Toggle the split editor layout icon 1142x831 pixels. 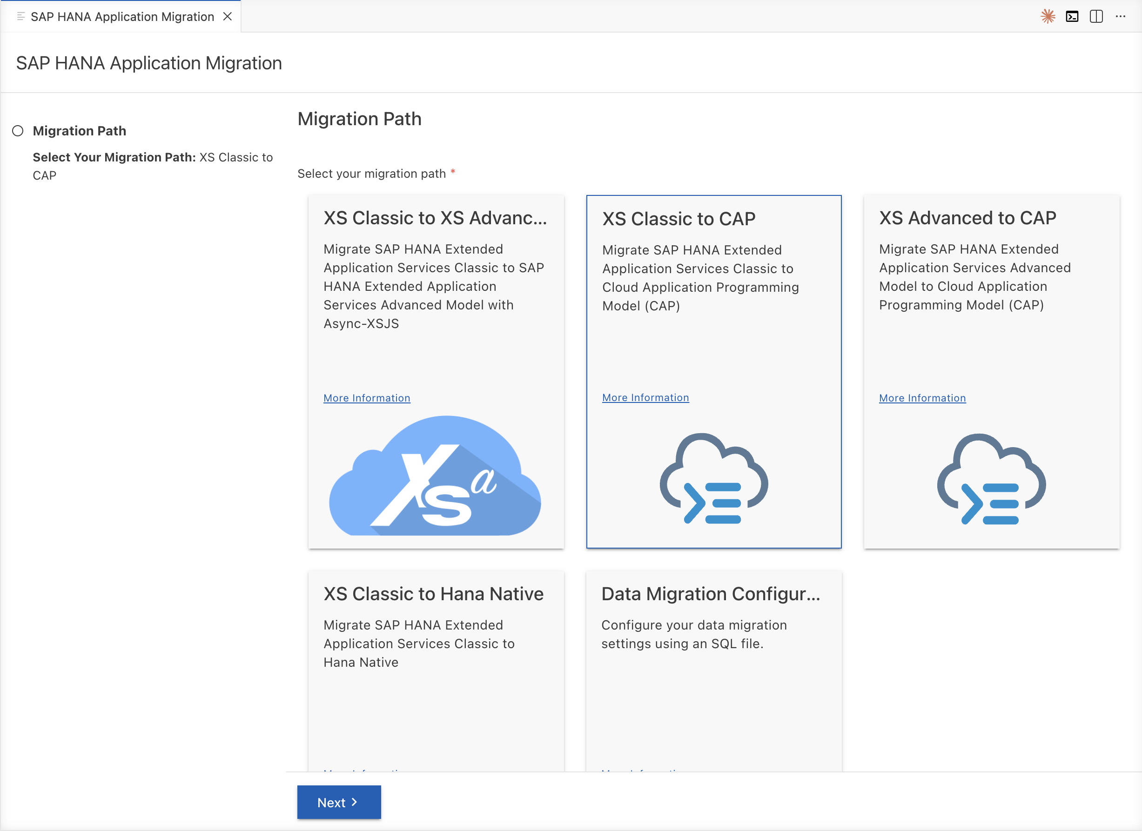click(x=1096, y=17)
